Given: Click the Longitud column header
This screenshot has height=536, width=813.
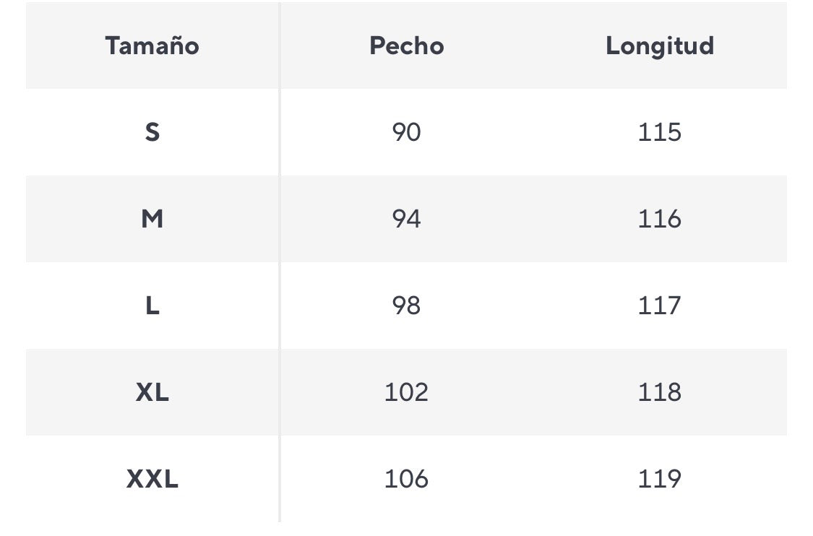Looking at the screenshot, I should point(659,46).
